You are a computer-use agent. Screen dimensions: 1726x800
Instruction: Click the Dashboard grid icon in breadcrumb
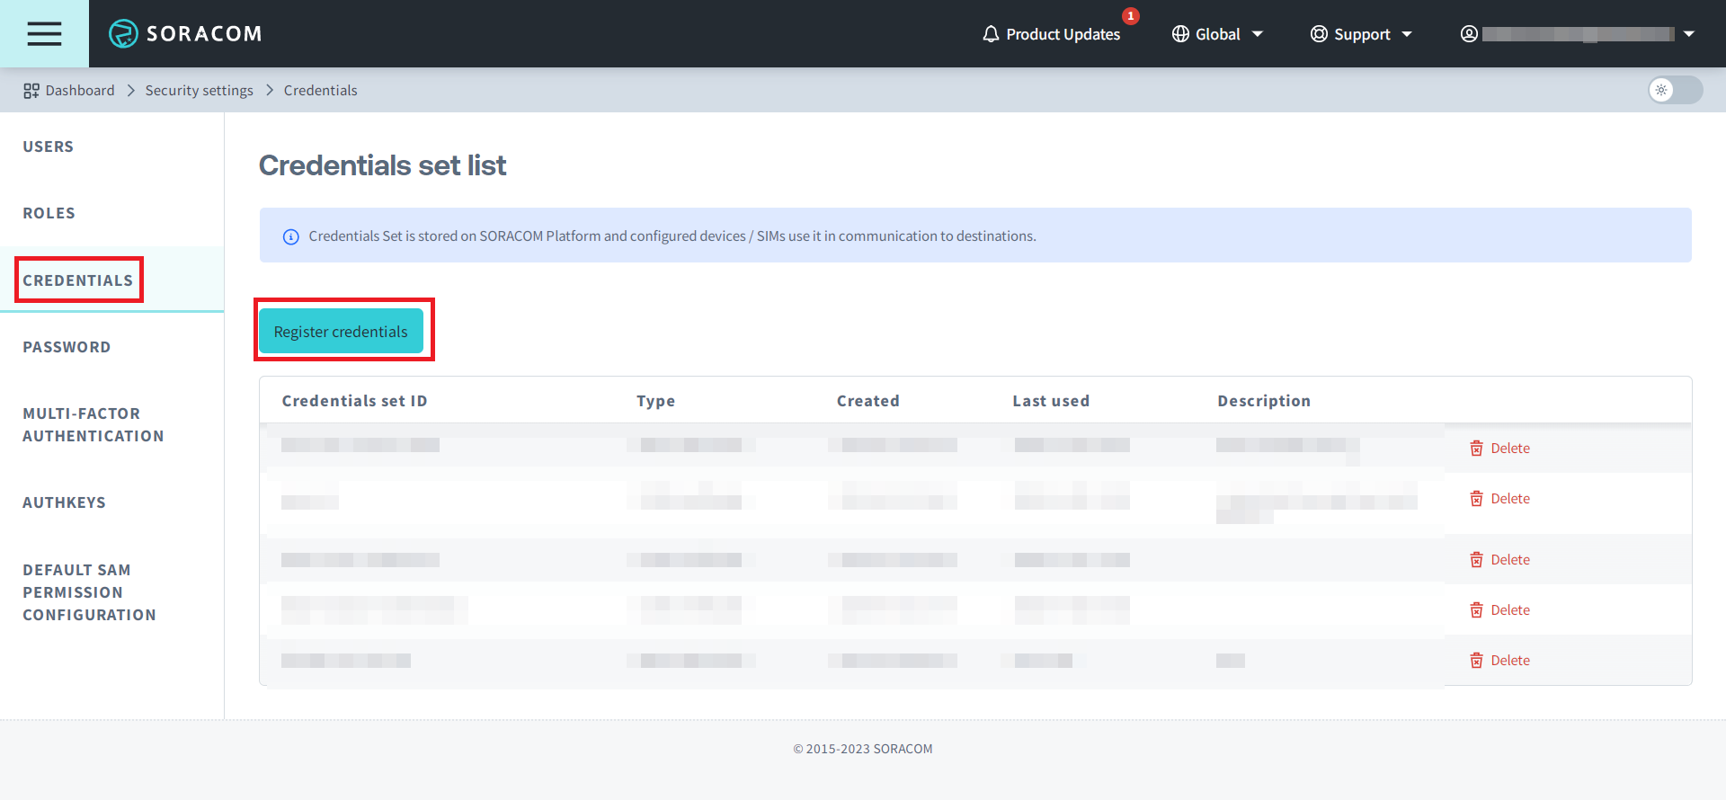[31, 91]
